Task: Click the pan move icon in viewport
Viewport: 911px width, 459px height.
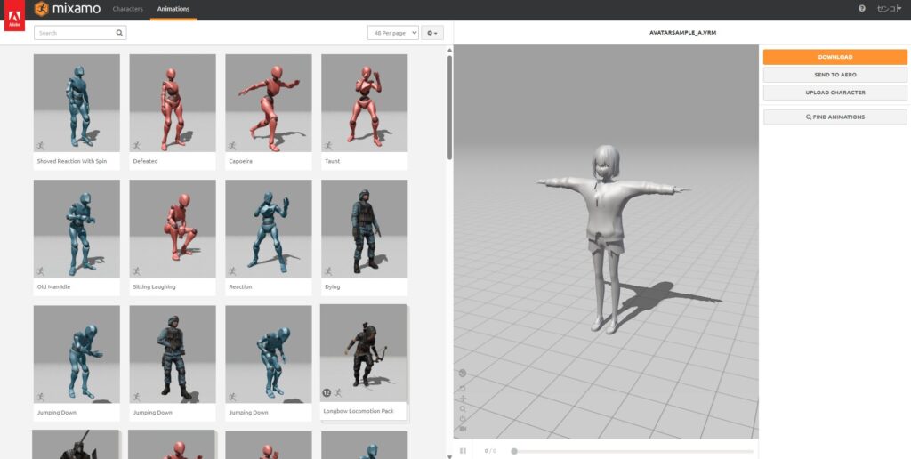Action: click(x=463, y=398)
